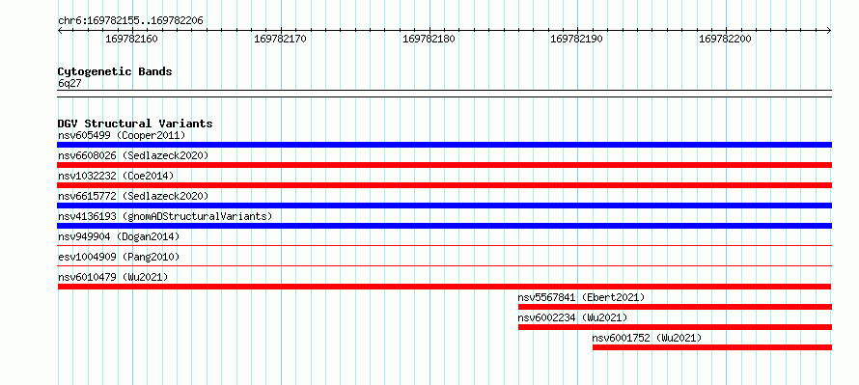
Task: Click the nsv6002234 (Wu2021) variant label
Action: tap(573, 317)
